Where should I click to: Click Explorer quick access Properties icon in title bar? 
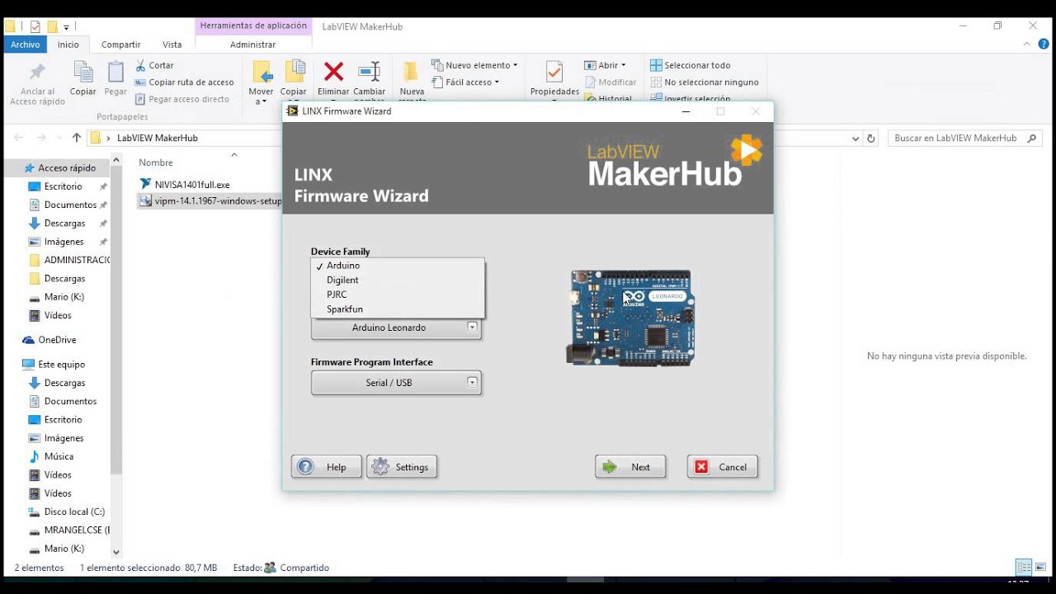pyautogui.click(x=35, y=26)
